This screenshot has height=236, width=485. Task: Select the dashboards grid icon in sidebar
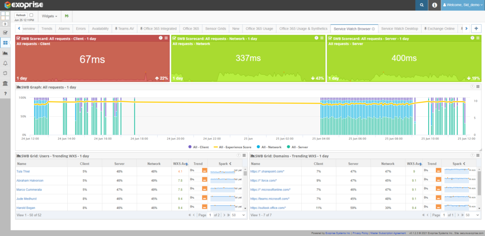coord(5,43)
